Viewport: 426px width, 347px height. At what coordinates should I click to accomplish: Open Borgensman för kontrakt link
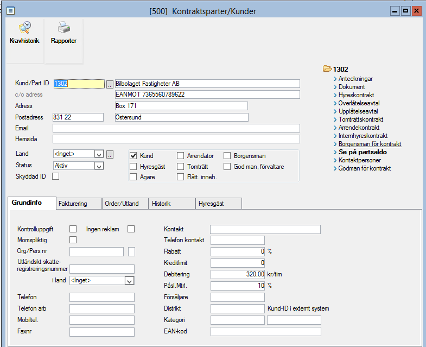coord(370,144)
